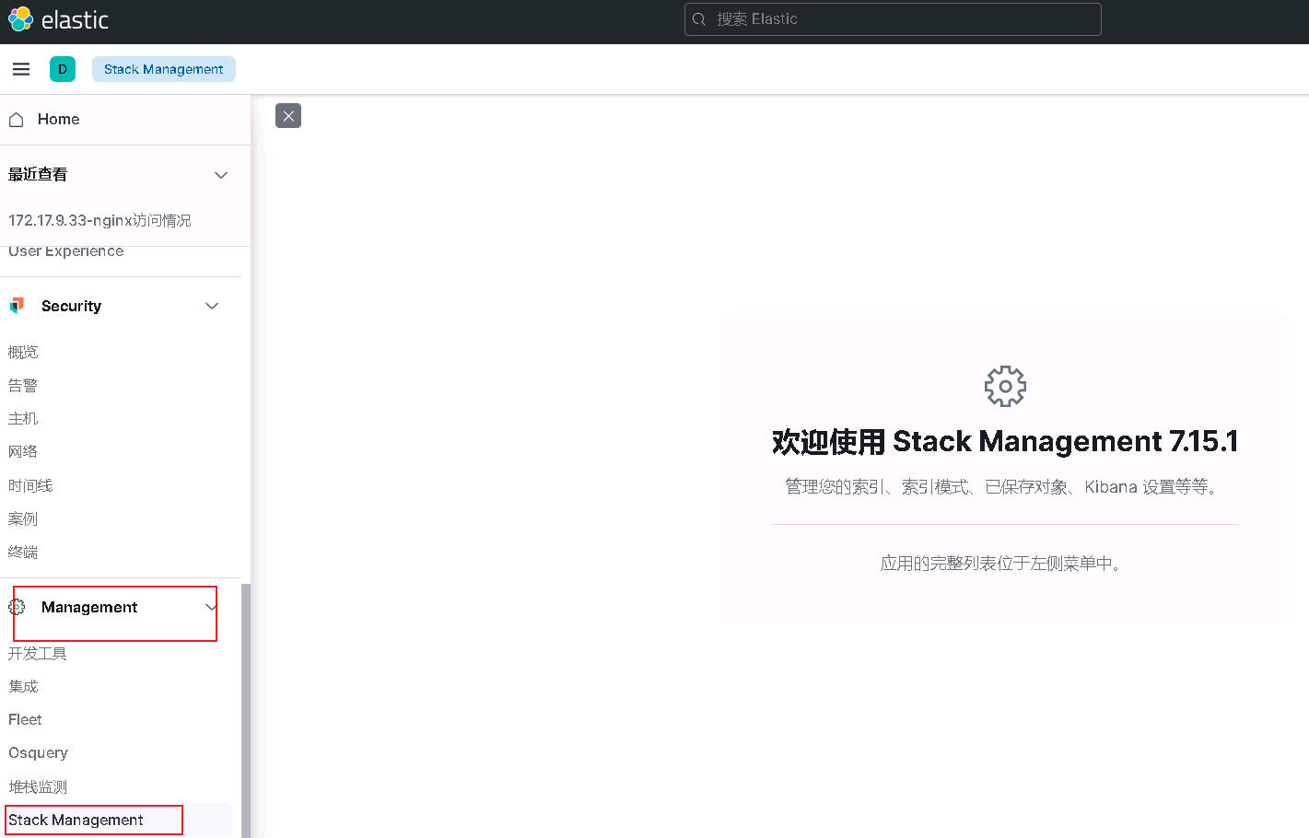Click the 欢迎使用 Stack Management 7.15.1 title
This screenshot has width=1309, height=838.
tap(1005, 442)
